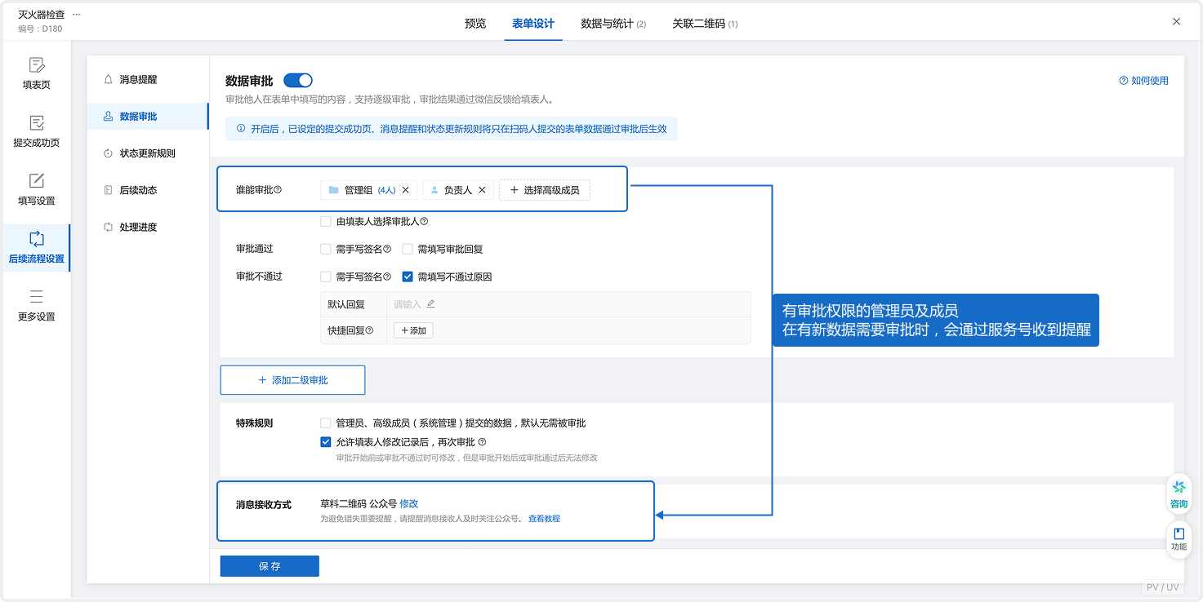Remove the 管理组 approver tag

406,188
